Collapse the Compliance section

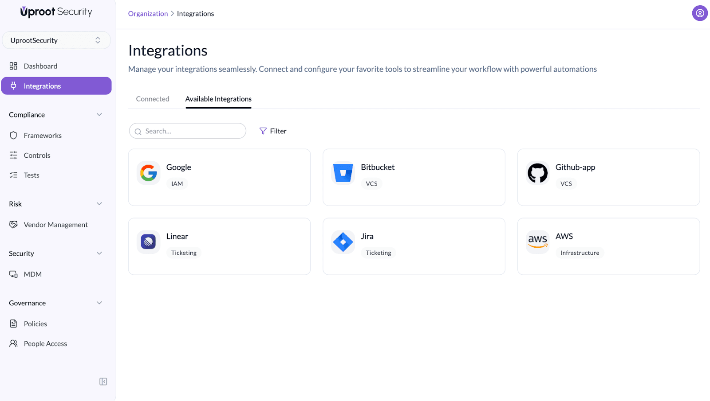click(x=99, y=115)
